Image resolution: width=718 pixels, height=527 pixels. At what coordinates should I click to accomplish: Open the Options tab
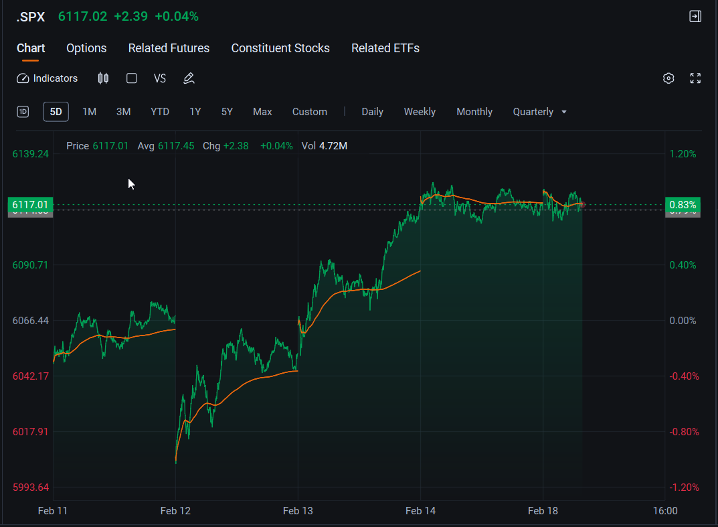pos(86,48)
